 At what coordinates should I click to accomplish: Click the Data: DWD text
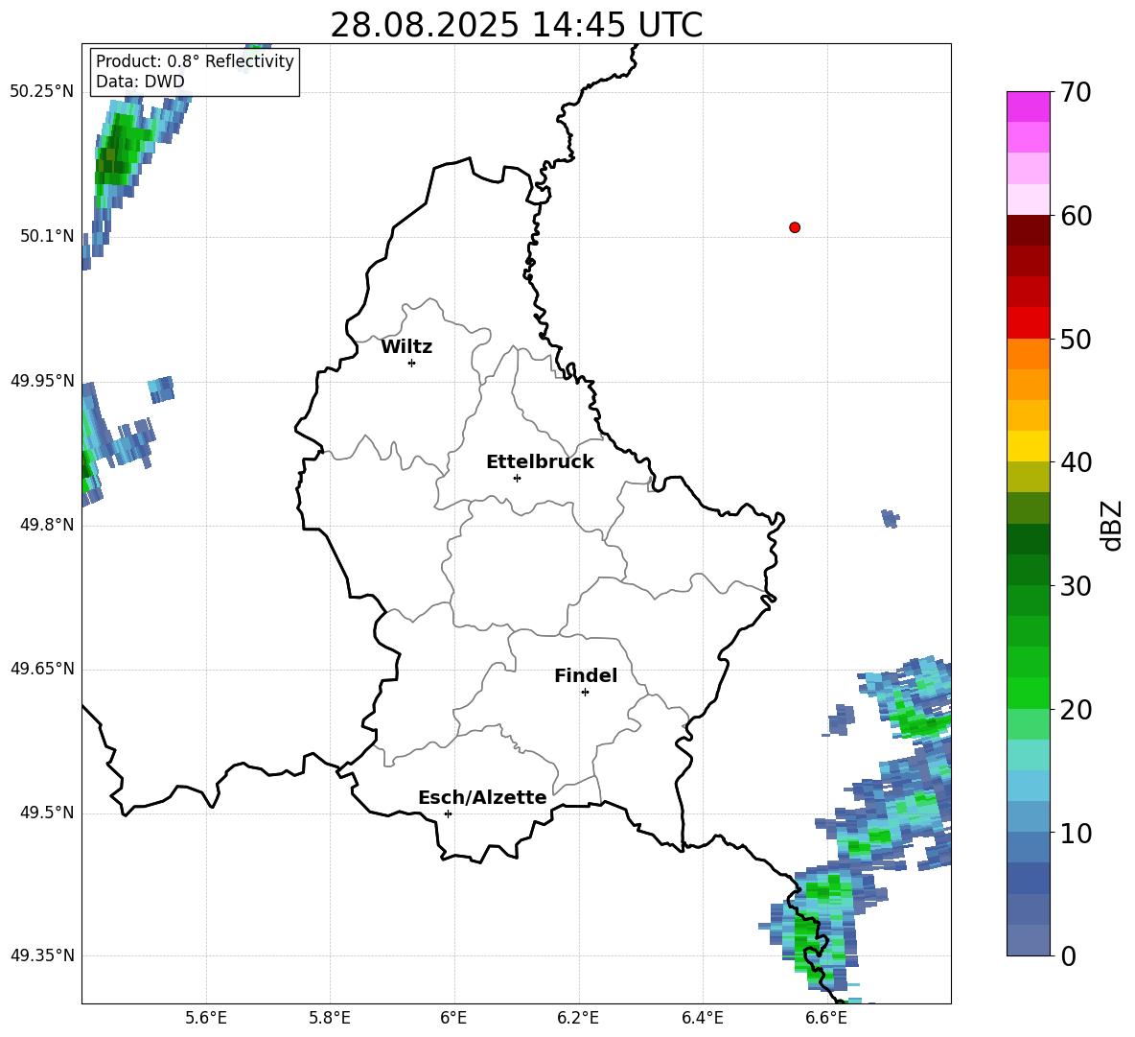[x=140, y=82]
